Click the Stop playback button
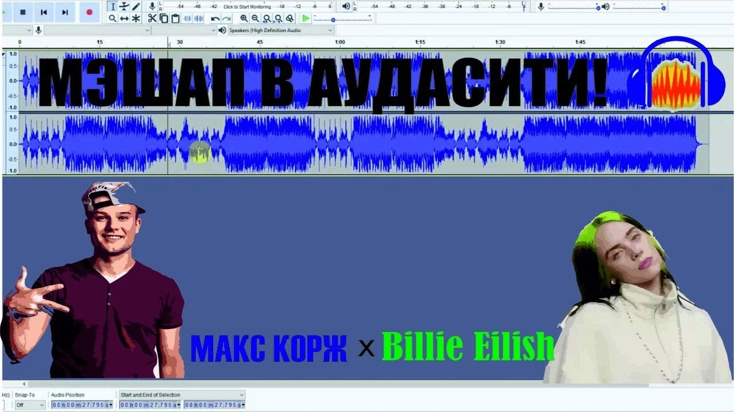Image resolution: width=734 pixels, height=412 pixels. [x=23, y=11]
